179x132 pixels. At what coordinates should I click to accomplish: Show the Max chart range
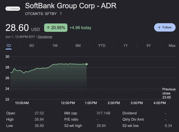click(x=172, y=45)
